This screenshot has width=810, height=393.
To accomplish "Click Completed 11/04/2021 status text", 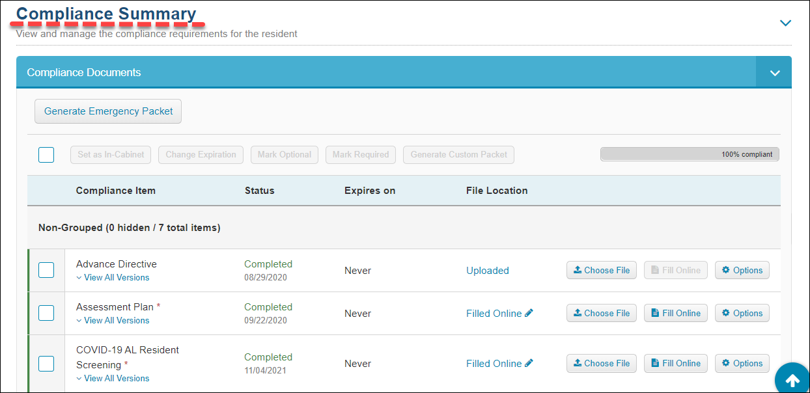I will tap(268, 363).
